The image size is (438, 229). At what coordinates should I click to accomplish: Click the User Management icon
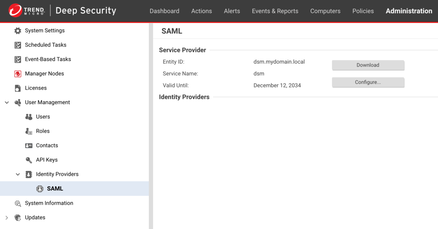[x=18, y=102]
